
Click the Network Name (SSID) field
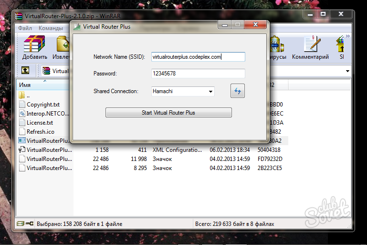point(198,57)
